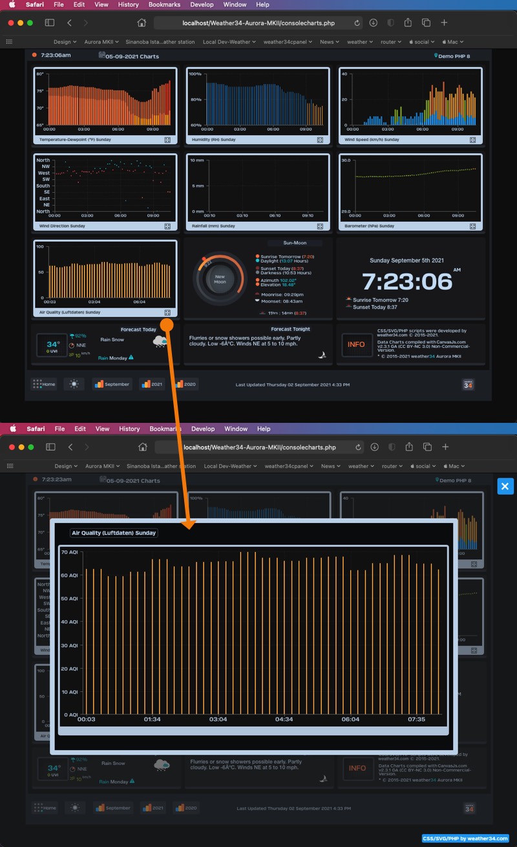Click the favorites grid icon in upper window
The image size is (517, 847).
click(9, 41)
